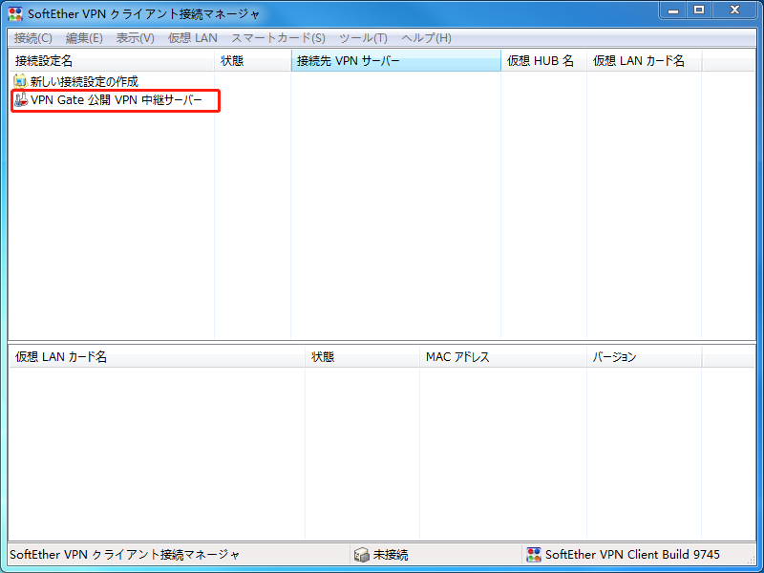This screenshot has width=764, height=573.
Task: Minimize the SoftEther VPN window
Action: click(673, 11)
